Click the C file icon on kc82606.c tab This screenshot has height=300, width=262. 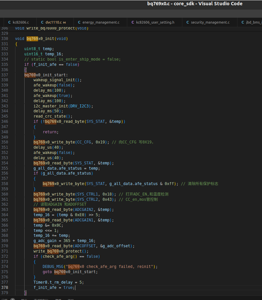coord(9,22)
